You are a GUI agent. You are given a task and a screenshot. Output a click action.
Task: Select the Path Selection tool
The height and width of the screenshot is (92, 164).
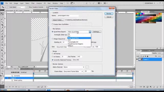2,59
